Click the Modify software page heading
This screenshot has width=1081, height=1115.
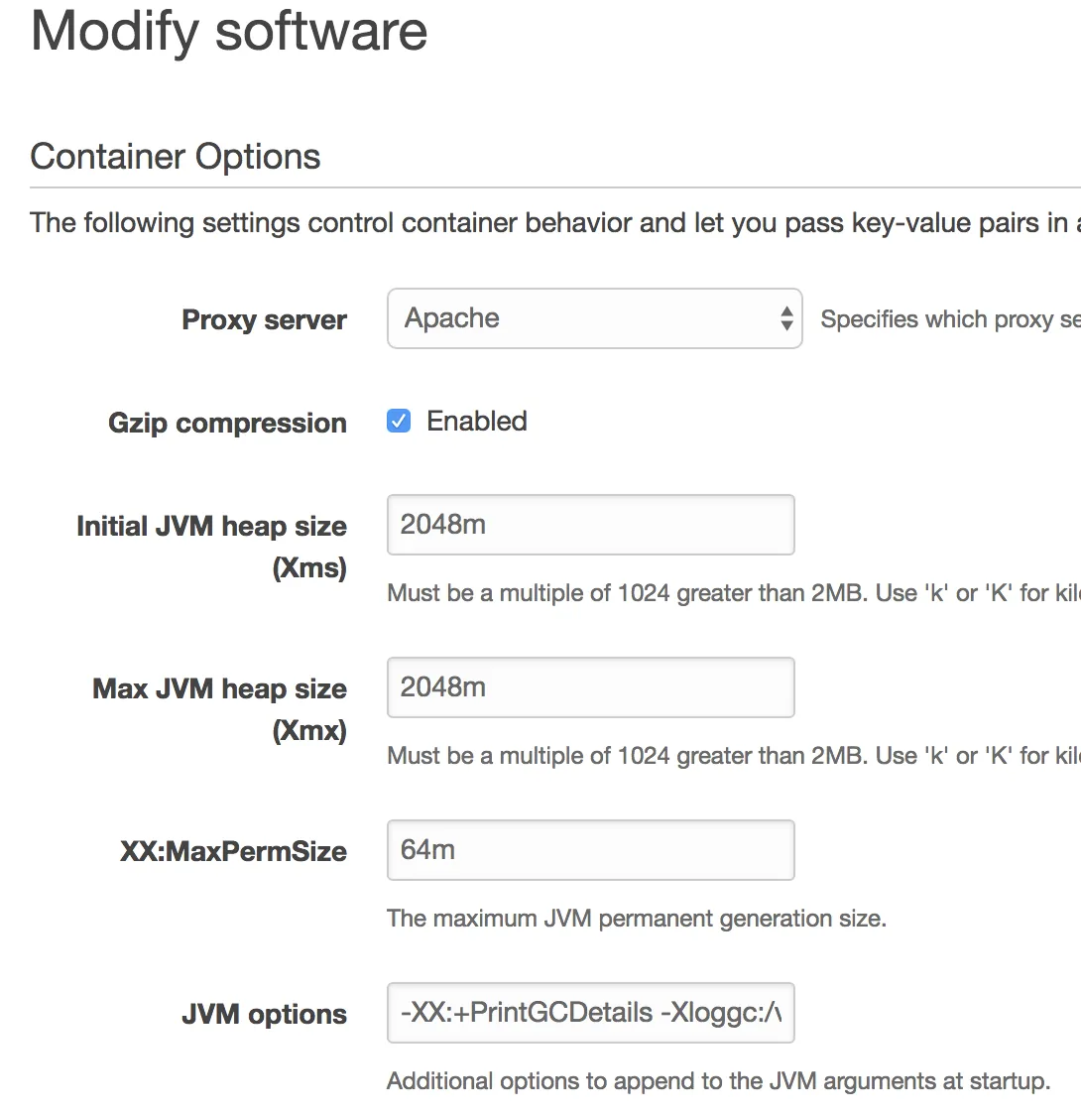click(x=229, y=31)
